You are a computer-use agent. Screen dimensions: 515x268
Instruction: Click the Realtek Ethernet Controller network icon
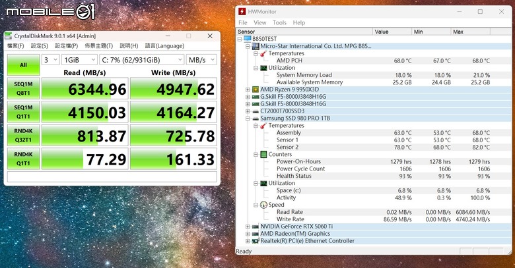256,241
